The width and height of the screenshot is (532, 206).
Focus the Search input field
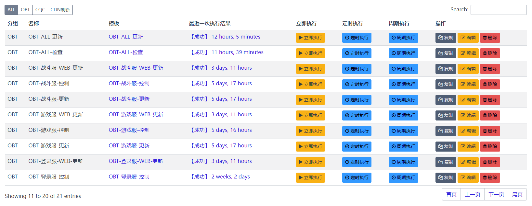[x=499, y=10]
